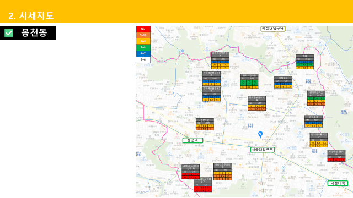Select the red 10+ legend swatch
Screen dimensions: 353x198
(x=143, y=29)
